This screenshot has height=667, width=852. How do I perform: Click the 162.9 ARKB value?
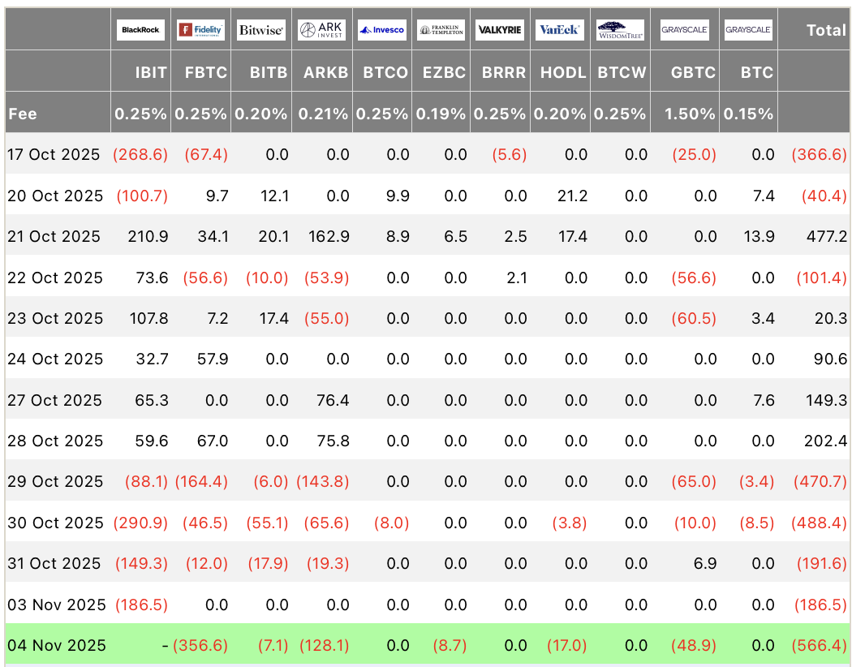point(329,236)
